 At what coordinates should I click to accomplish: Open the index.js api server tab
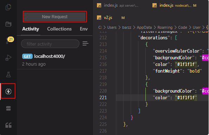118,6
